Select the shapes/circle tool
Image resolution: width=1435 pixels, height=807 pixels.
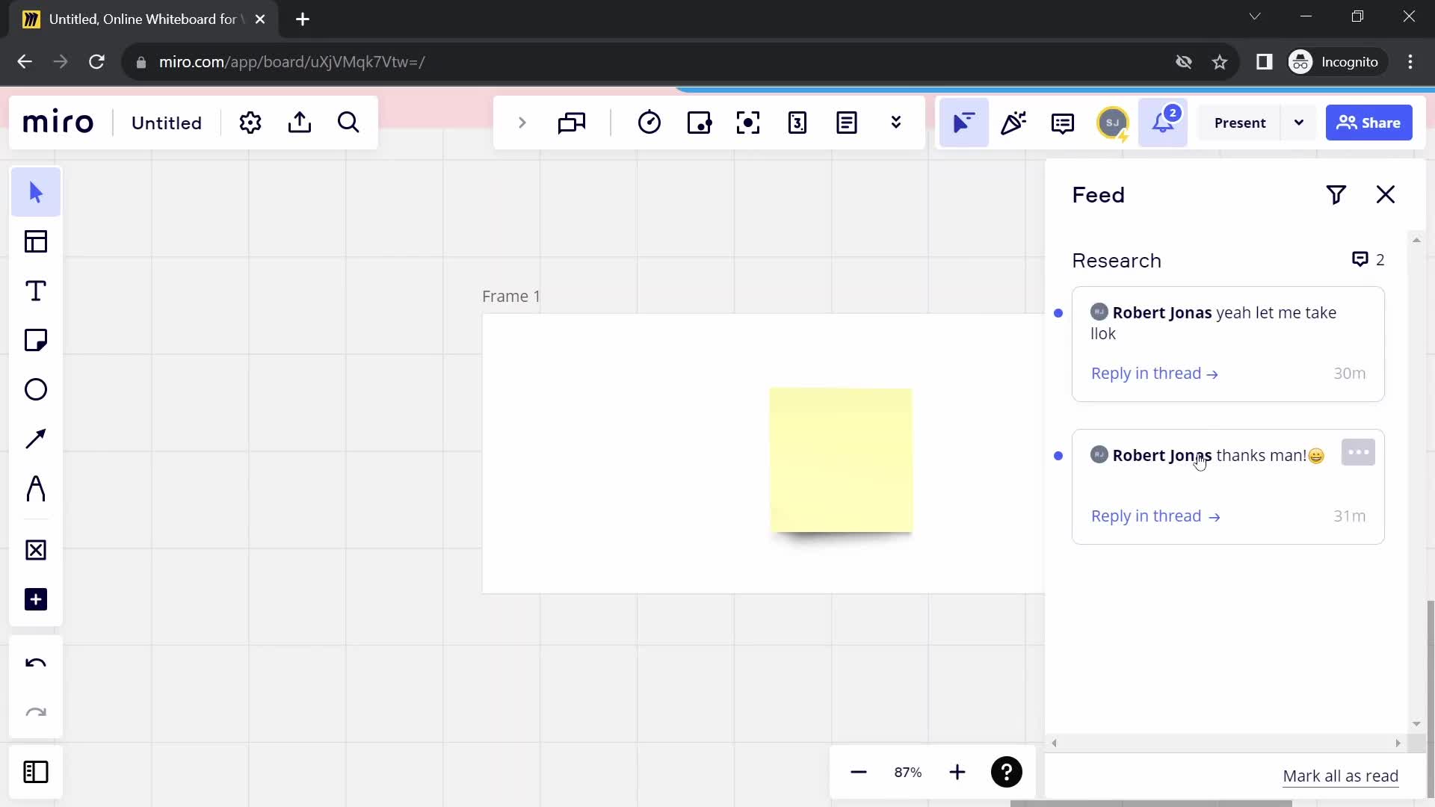pyautogui.click(x=35, y=389)
